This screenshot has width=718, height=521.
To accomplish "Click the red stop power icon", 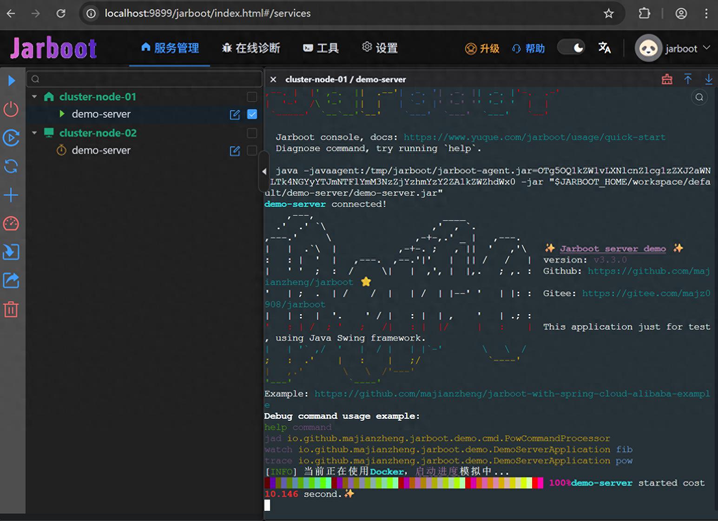I will [x=11, y=109].
